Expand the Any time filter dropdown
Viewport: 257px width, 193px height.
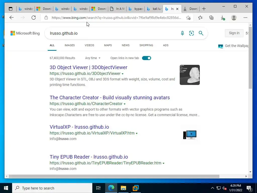click(93, 58)
